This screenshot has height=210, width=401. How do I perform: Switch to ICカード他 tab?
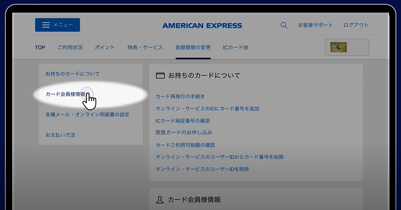(235, 47)
